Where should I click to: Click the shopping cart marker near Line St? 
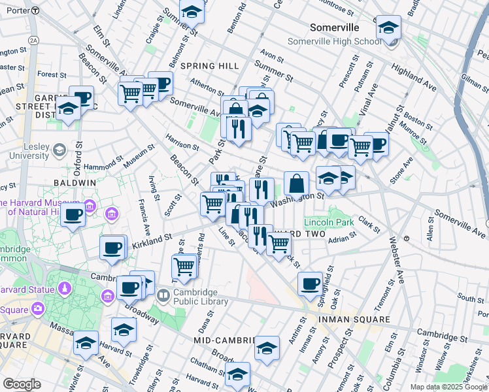(x=212, y=204)
